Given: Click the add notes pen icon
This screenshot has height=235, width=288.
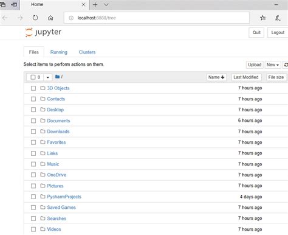Looking at the screenshot, I should 278,18.
